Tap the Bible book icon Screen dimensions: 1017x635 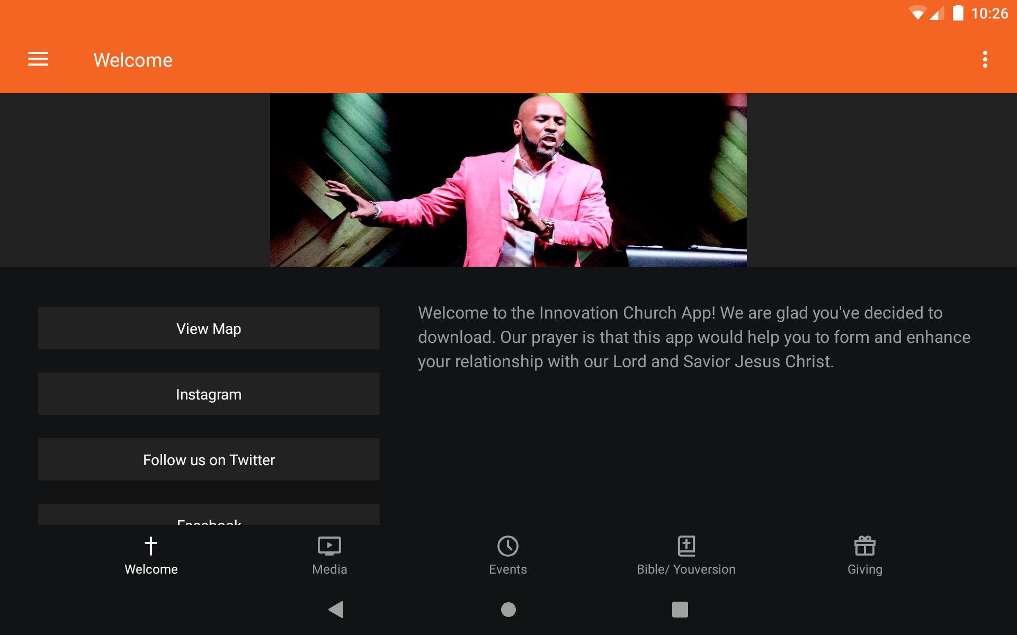point(686,546)
